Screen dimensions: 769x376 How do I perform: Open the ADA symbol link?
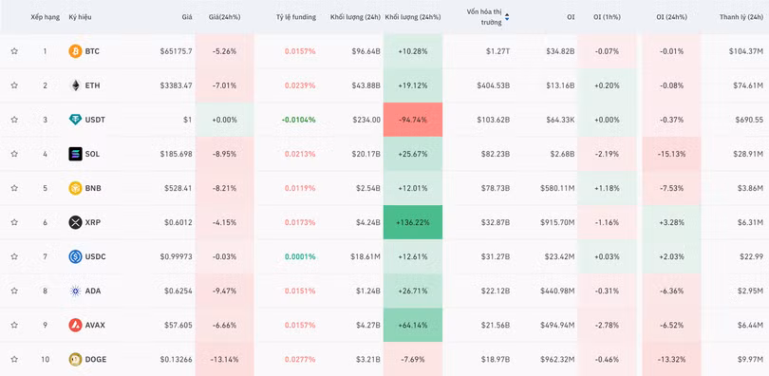click(93, 291)
